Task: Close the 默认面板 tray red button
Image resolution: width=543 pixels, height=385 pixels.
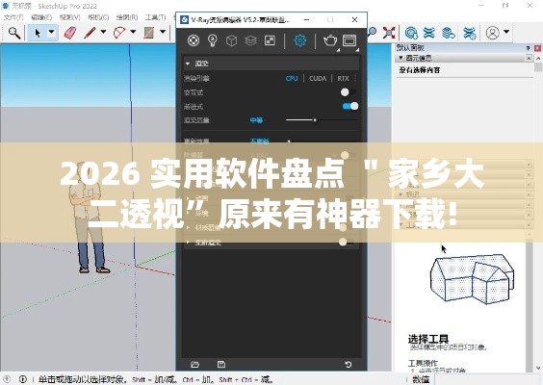Action: (537, 48)
